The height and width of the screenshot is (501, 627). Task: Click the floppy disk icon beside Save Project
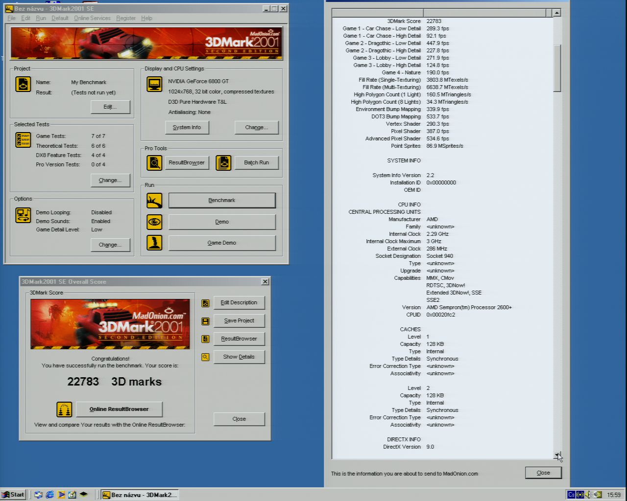pyautogui.click(x=205, y=321)
